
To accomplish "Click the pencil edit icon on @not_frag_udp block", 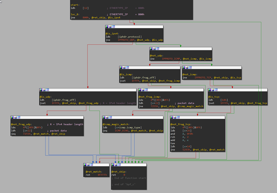I will [x=16, y=117].
